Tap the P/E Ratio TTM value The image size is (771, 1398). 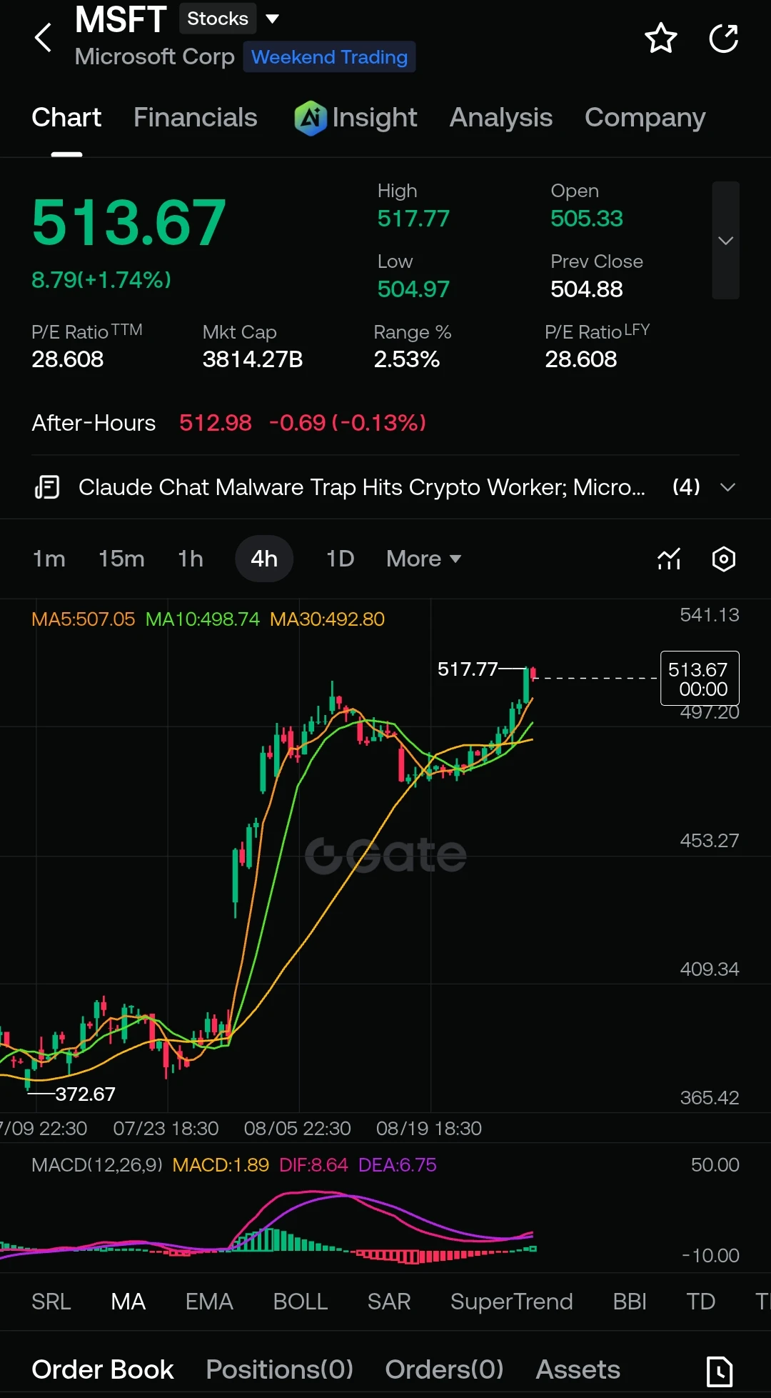click(x=68, y=359)
